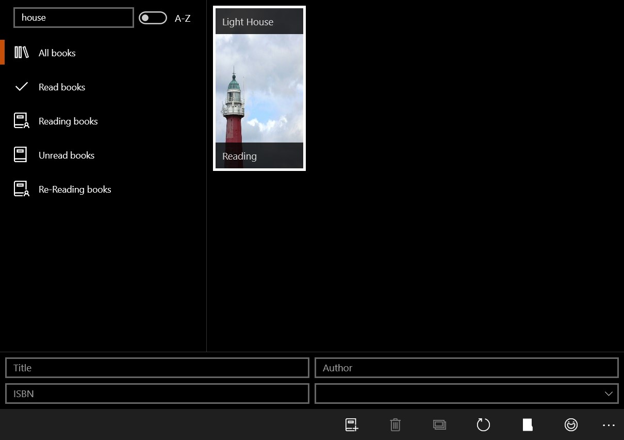
Task: Toggle the A-Z sort switch
Action: pos(153,18)
